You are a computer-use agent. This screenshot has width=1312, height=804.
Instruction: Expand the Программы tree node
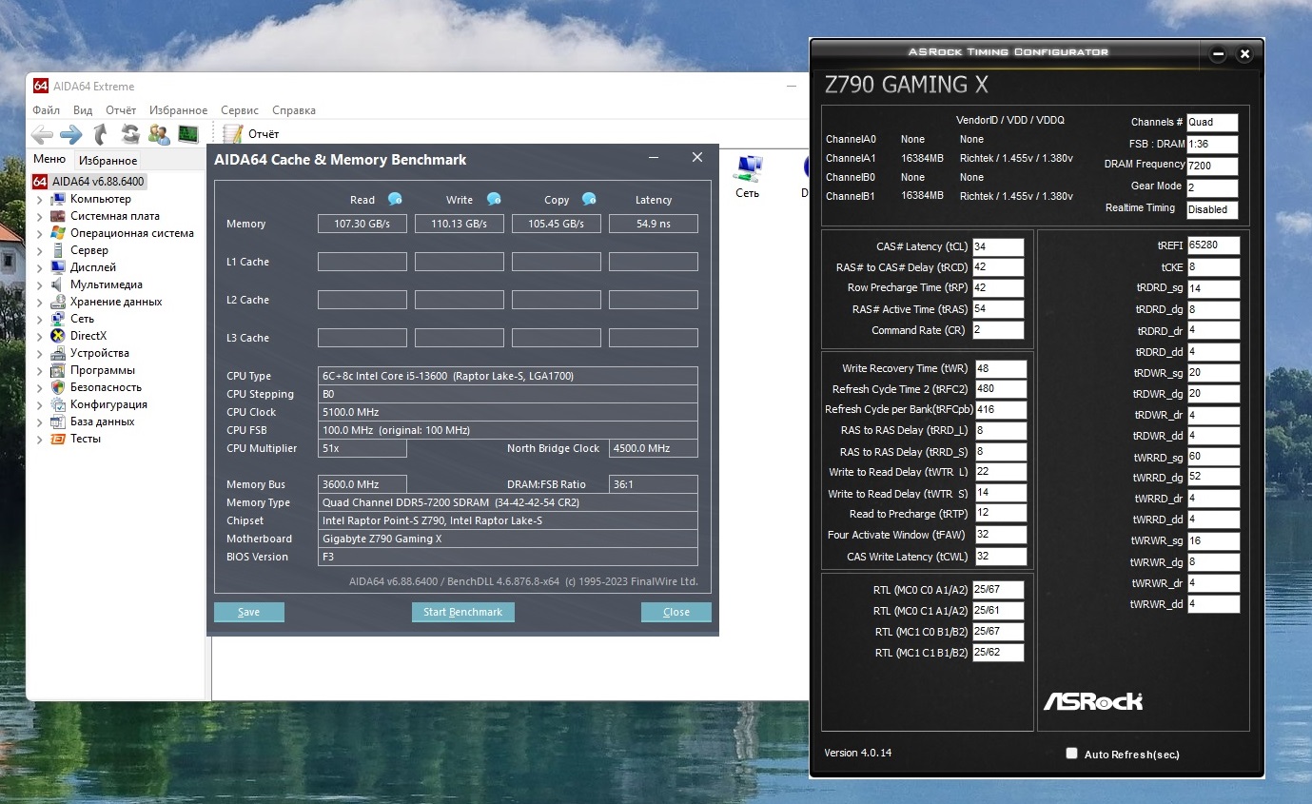tap(39, 370)
